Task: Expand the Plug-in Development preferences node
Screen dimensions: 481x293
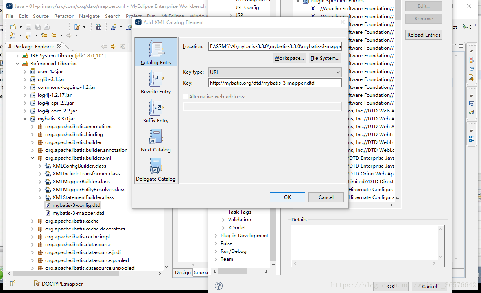Action: pos(216,236)
